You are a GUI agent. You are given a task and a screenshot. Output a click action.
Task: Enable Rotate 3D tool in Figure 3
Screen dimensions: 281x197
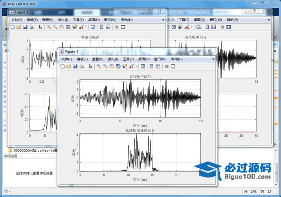tap(118, 67)
